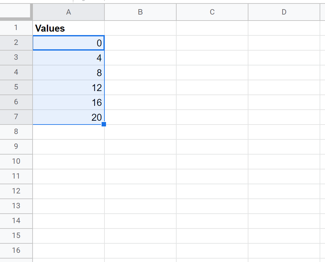Select column A header
The width and height of the screenshot is (325, 262).
[68, 12]
